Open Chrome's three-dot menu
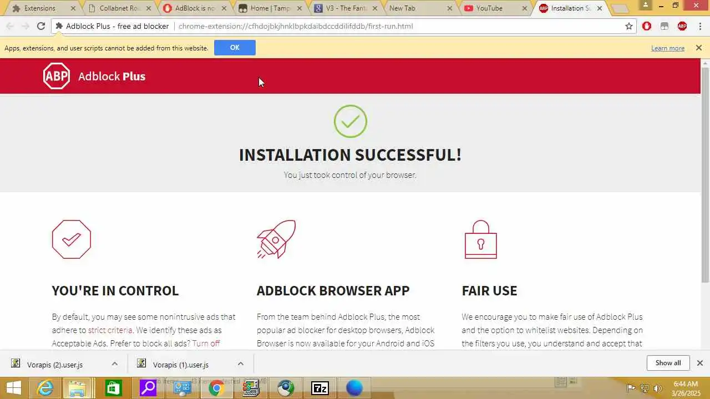 pyautogui.click(x=700, y=26)
